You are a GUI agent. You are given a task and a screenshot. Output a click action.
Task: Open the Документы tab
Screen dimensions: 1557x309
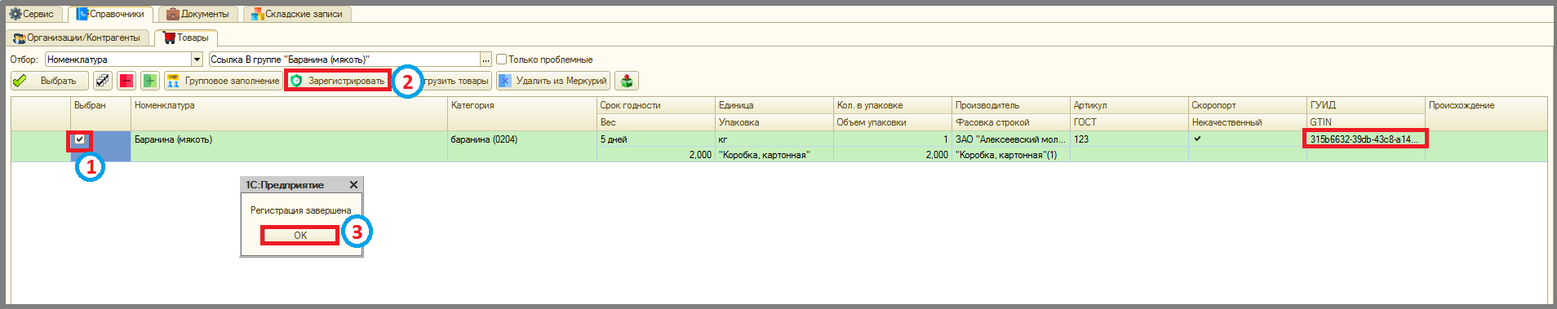198,14
